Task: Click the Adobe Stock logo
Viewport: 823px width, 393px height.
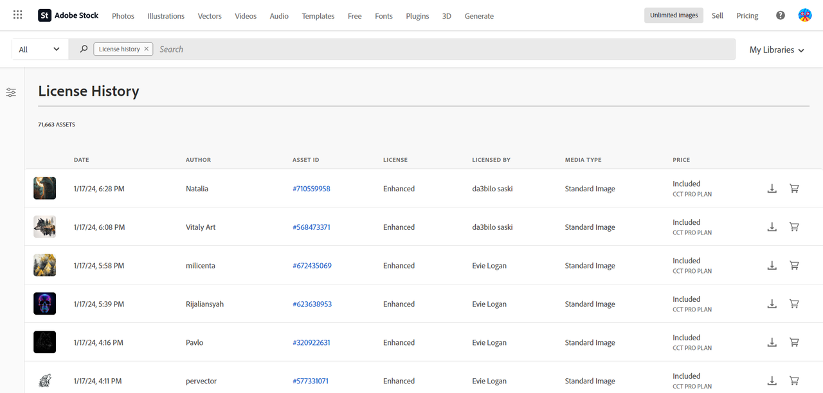Action: 68,15
